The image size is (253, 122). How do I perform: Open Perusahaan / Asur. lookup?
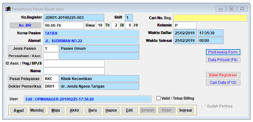click(x=25, y=56)
